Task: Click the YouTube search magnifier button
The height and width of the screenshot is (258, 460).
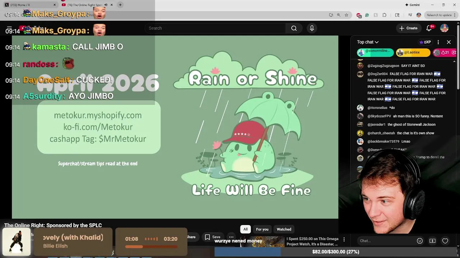Action: 294,28
